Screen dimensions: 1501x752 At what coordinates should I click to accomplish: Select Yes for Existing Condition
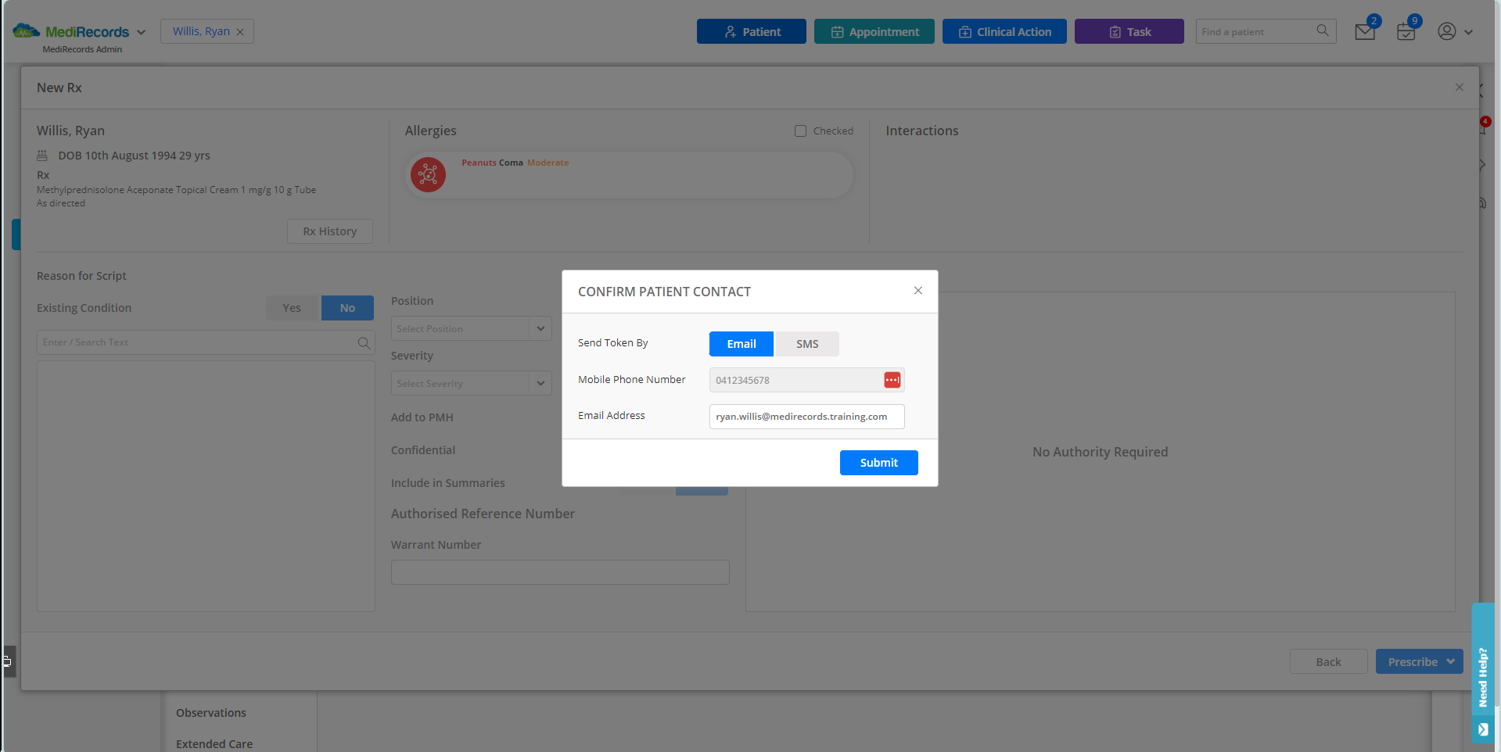pyautogui.click(x=291, y=307)
